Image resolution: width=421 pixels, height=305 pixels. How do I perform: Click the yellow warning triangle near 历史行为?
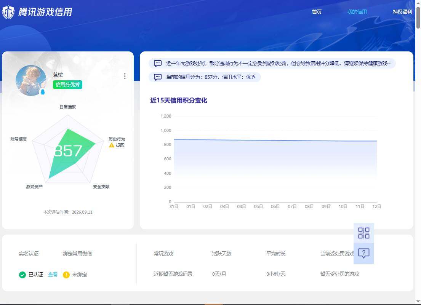112,145
